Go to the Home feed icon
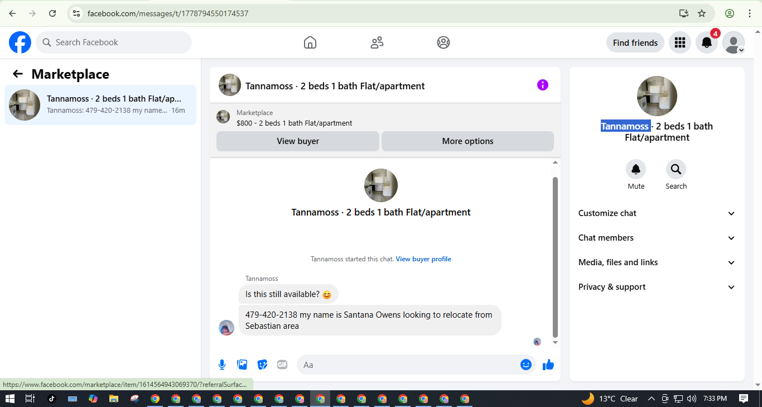 coord(310,42)
